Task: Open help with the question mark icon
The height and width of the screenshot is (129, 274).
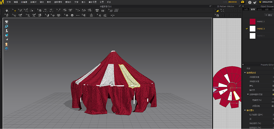Action: coord(250,2)
